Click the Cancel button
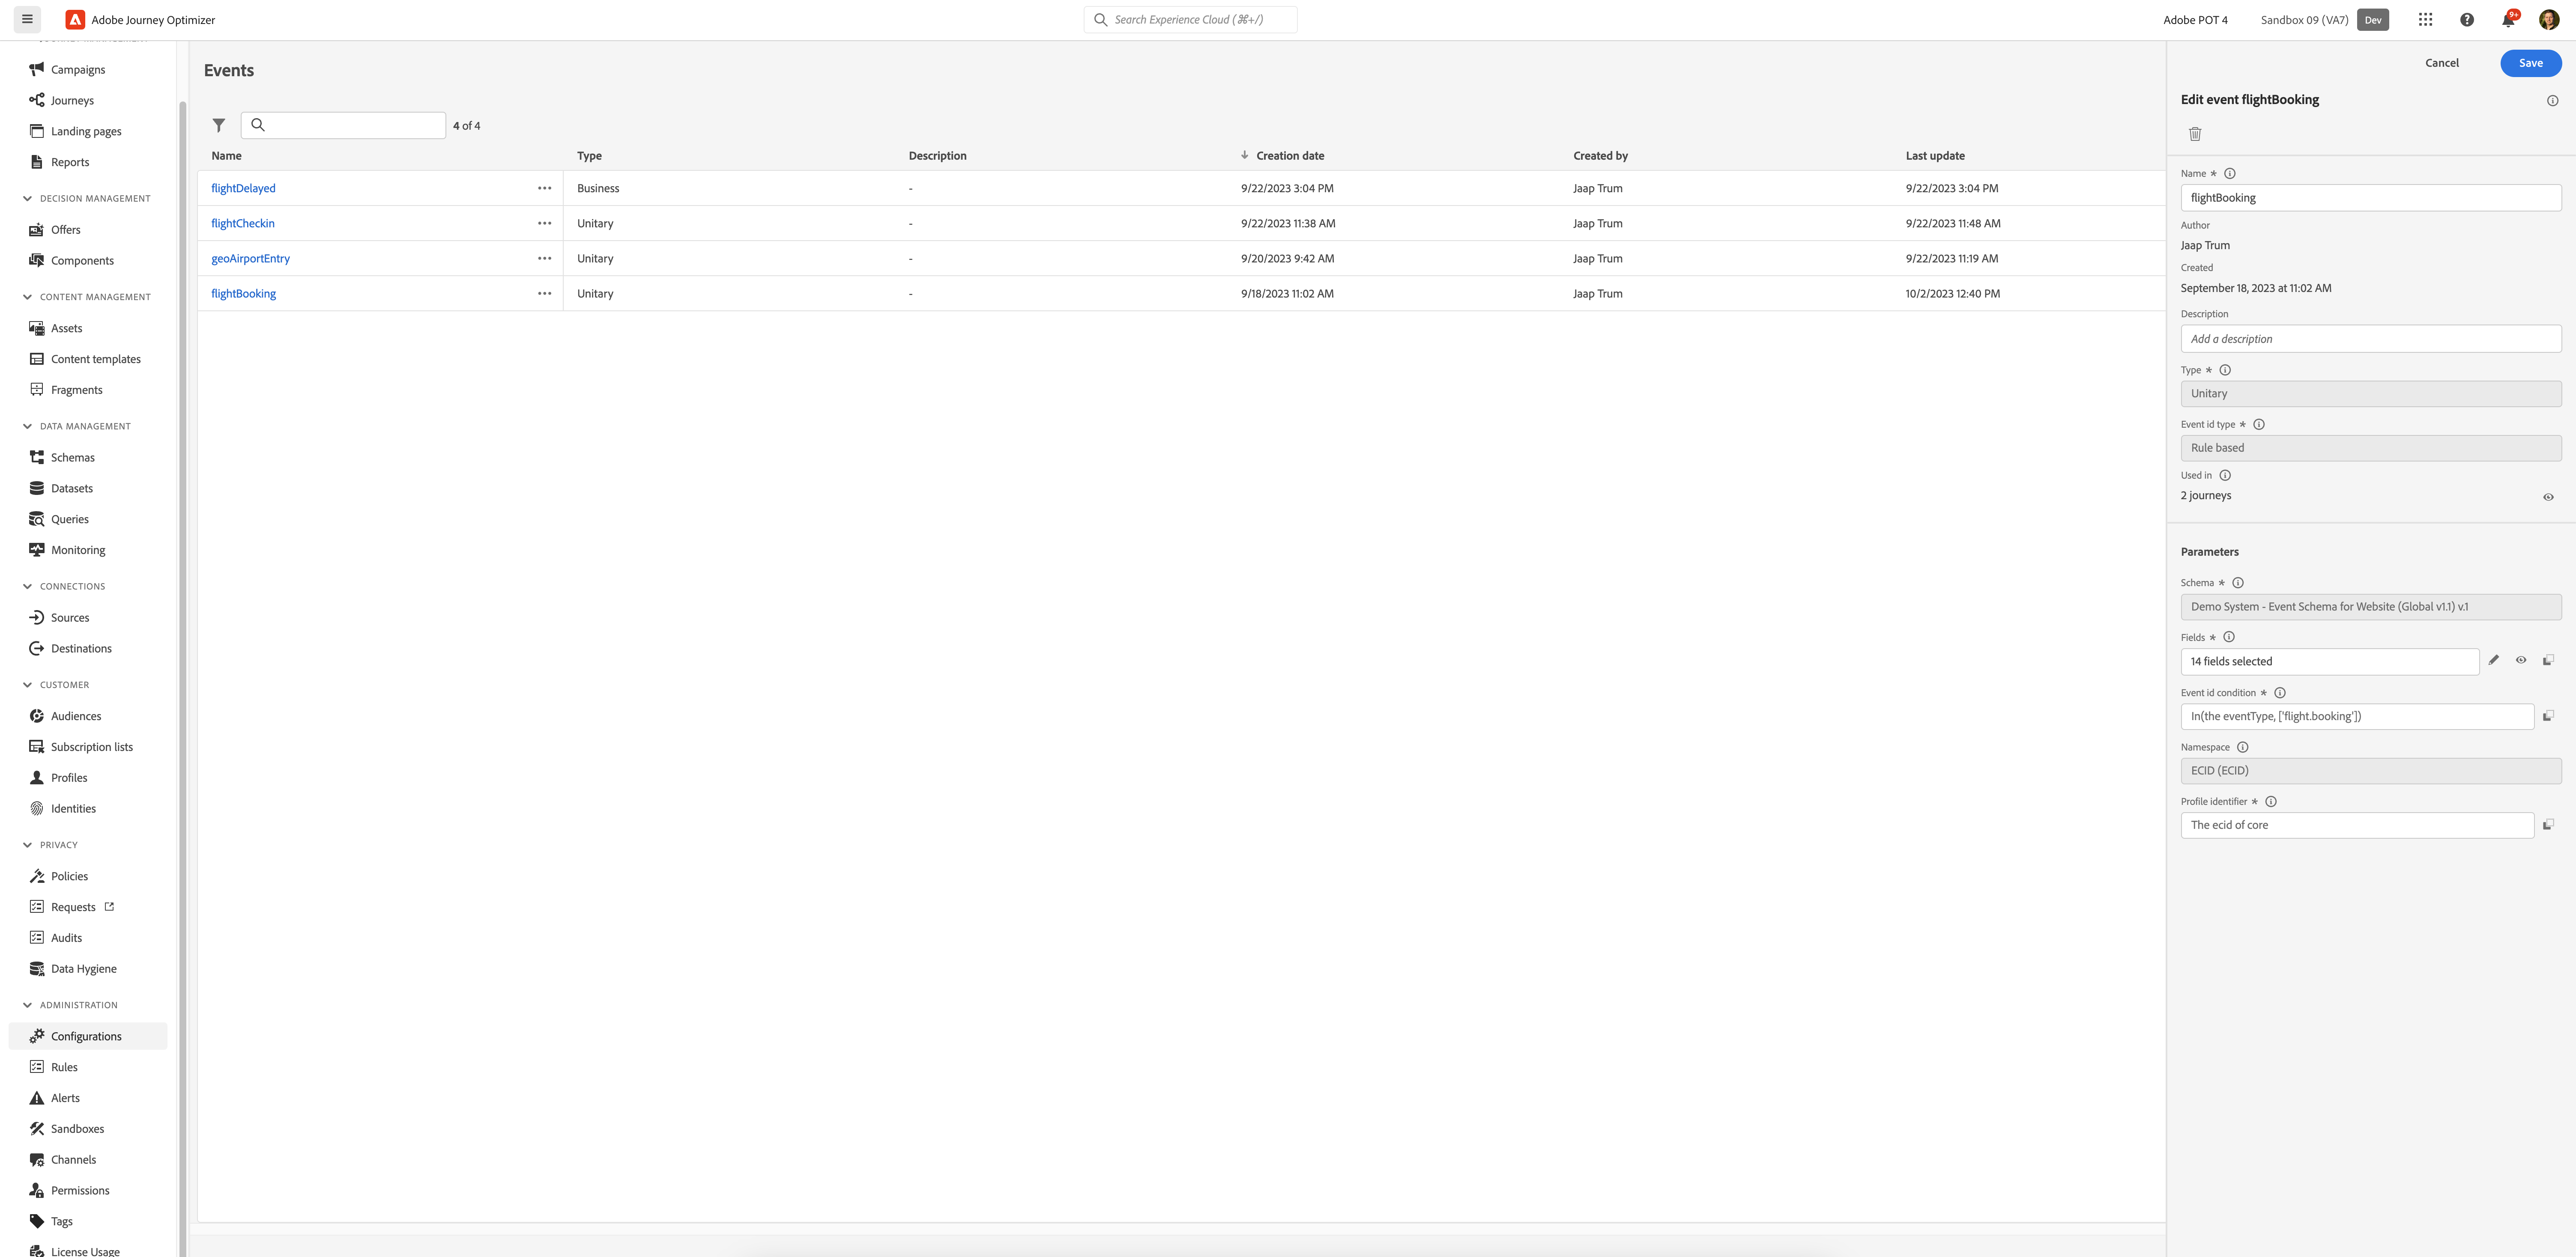2576x1257 pixels. click(x=2441, y=63)
